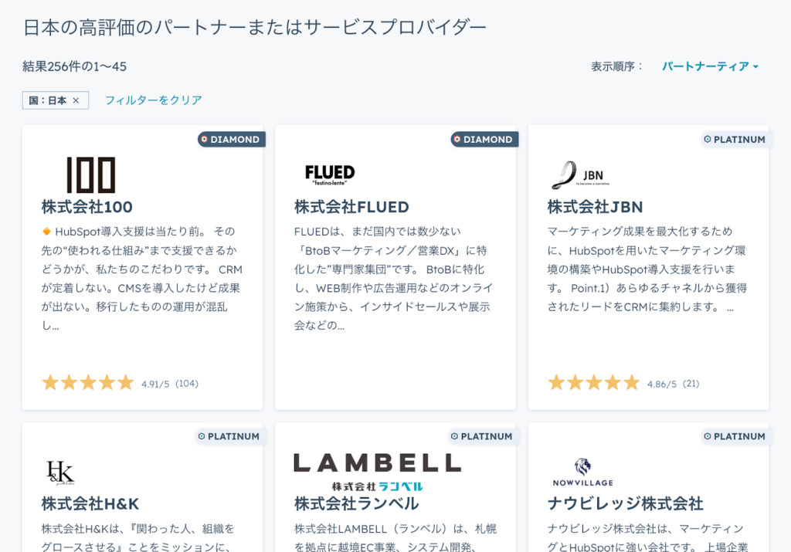The width and height of the screenshot is (791, 552).
Task: Click the H&K company logo
Action: (59, 472)
